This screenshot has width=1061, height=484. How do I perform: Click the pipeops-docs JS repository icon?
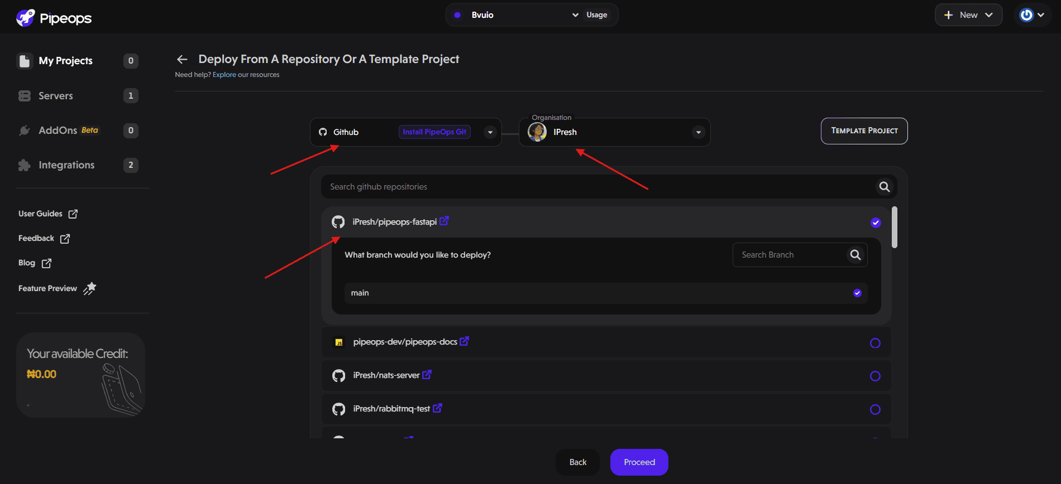click(338, 342)
